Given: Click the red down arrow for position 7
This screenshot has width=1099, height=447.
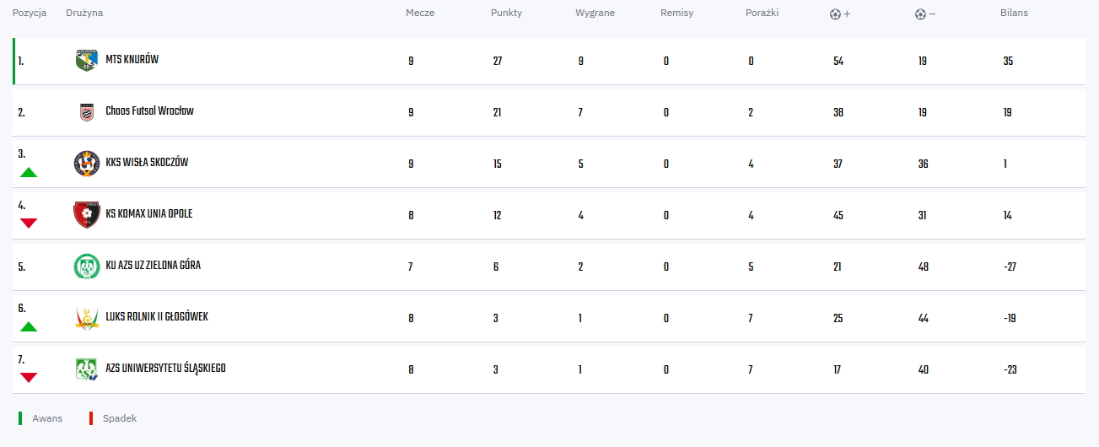Looking at the screenshot, I should [x=29, y=378].
